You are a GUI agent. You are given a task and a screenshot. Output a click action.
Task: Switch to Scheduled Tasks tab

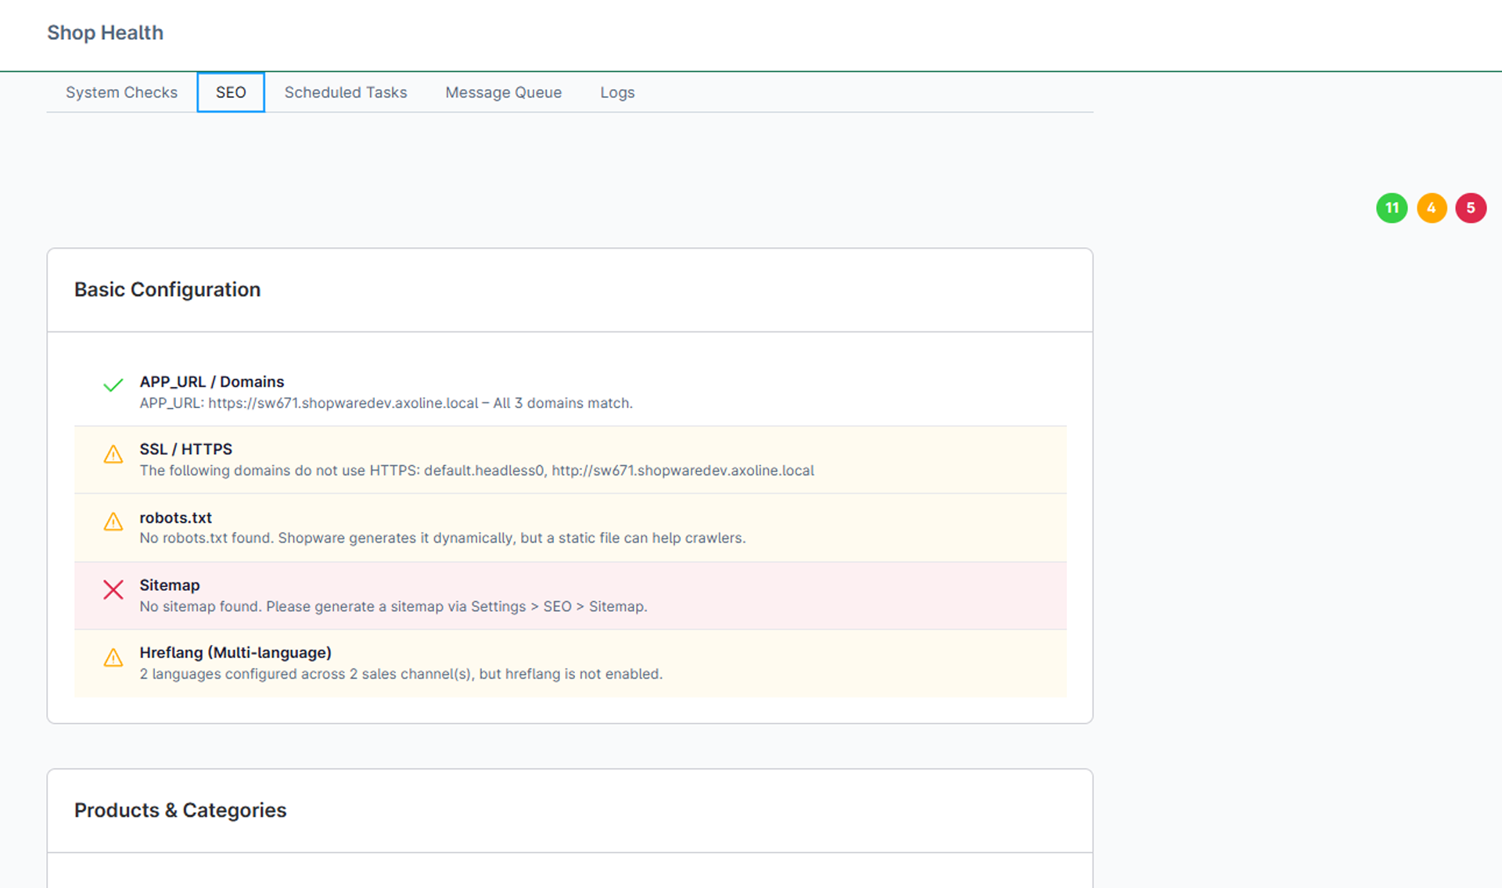pos(346,92)
